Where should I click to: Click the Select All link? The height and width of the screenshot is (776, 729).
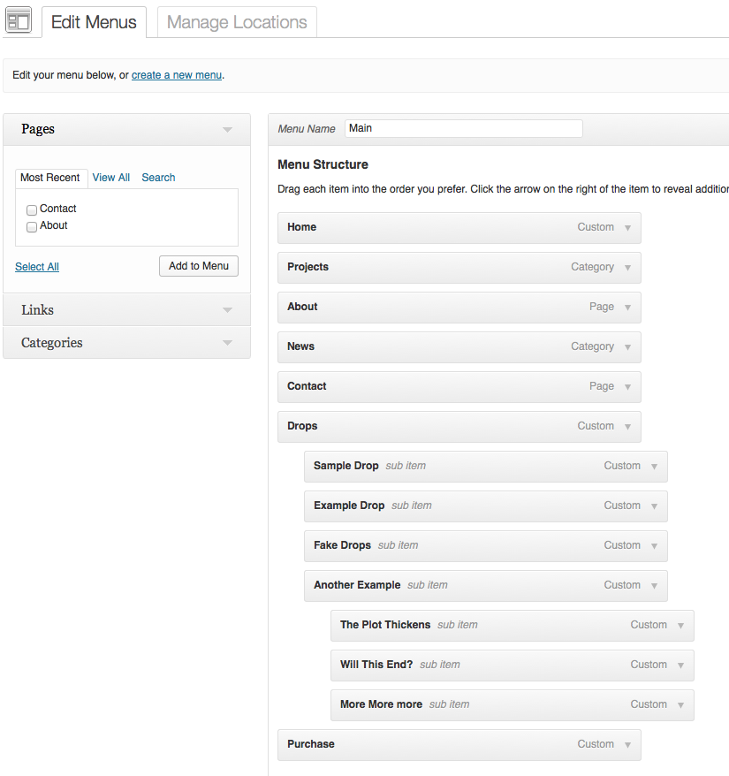coord(37,267)
